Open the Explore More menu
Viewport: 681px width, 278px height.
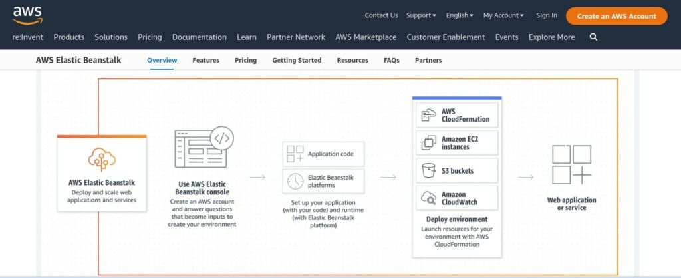551,37
